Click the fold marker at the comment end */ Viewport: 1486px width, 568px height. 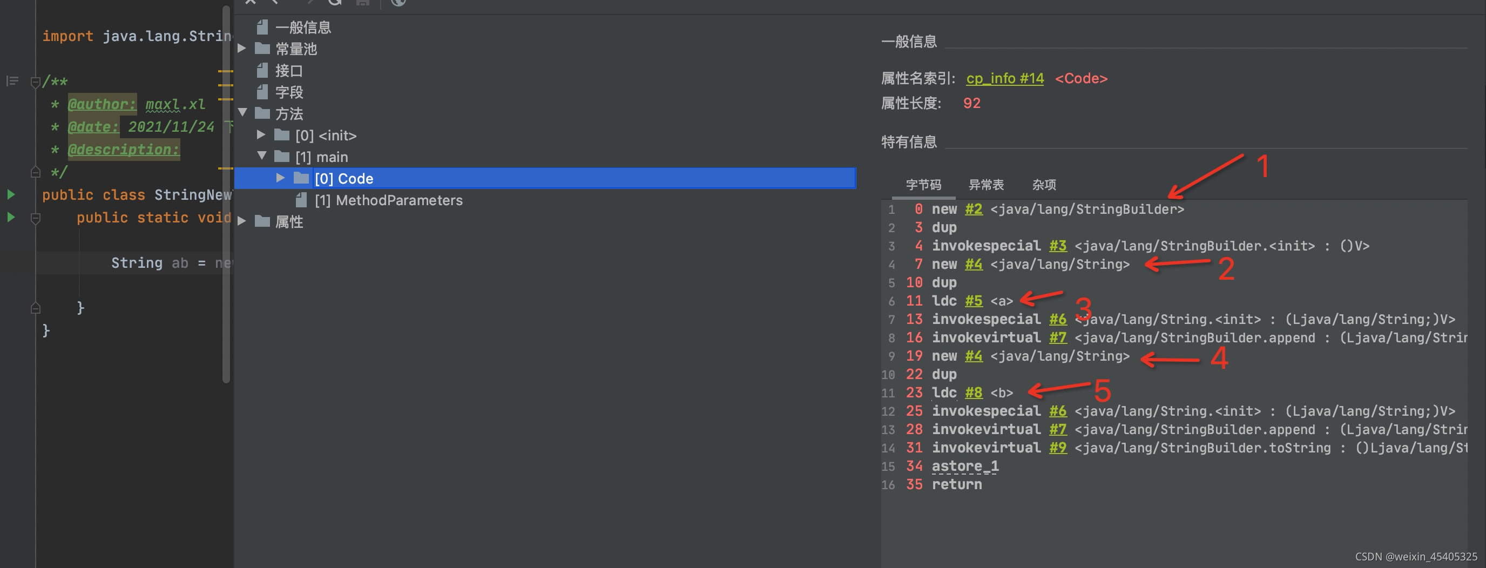click(35, 172)
